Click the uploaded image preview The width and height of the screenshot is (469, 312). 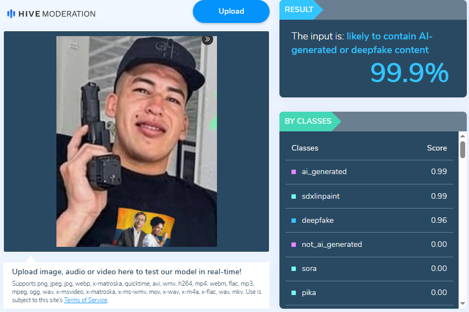[136, 141]
